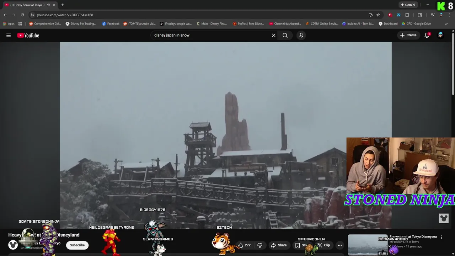Open the [TOMT] youtube vid bookmark
Image resolution: width=455 pixels, height=256 pixels.
click(x=139, y=24)
